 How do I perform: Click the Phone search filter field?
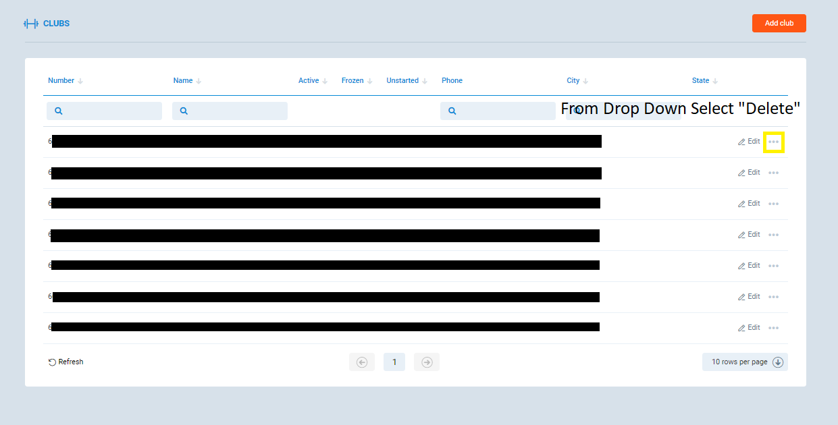[498, 111]
